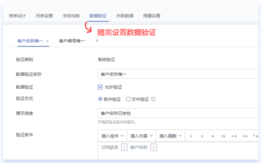262x165 pixels.
Task: Insert the not-equal != operator
Action: pos(223,136)
